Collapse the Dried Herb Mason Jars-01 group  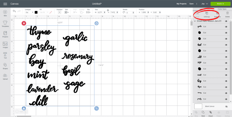pos(195,21)
